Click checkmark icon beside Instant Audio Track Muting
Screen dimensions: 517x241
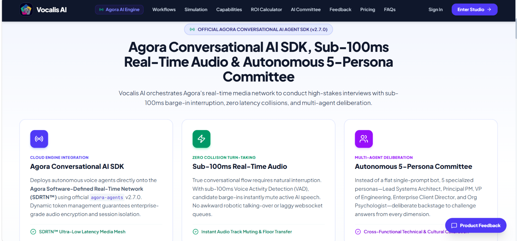(x=196, y=232)
